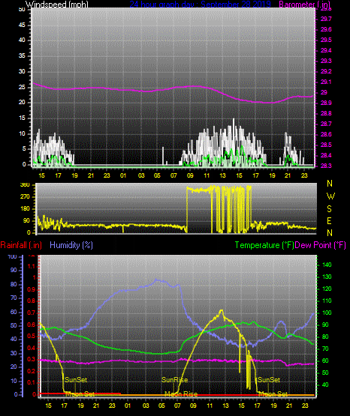Click the "130" temperature axis value
The image size is (350, 416).
(327, 277)
